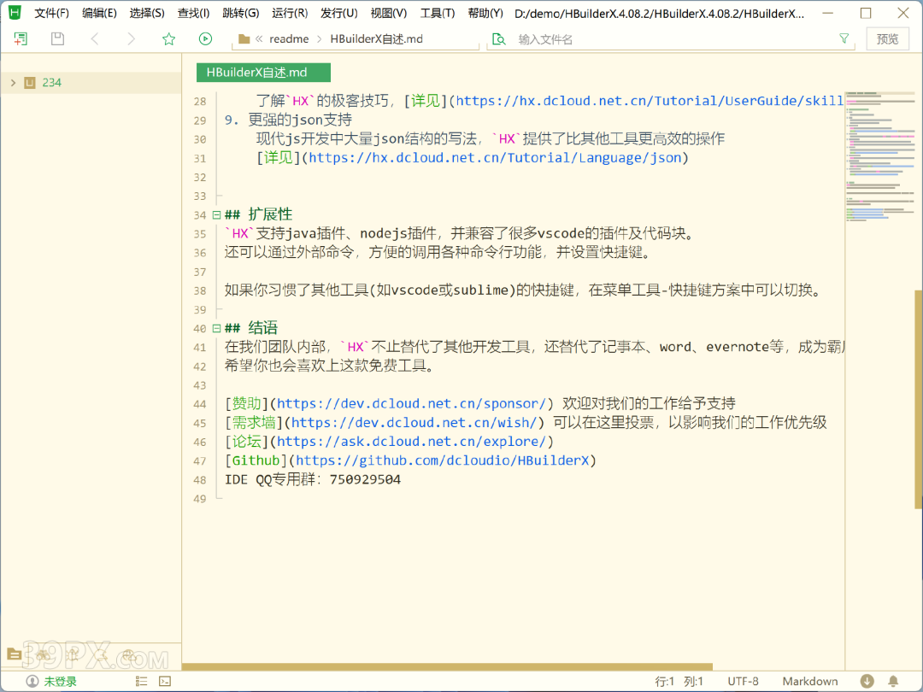Viewport: 923px width, 692px height.
Task: Click the '## 结语' heading text
Action: (250, 328)
